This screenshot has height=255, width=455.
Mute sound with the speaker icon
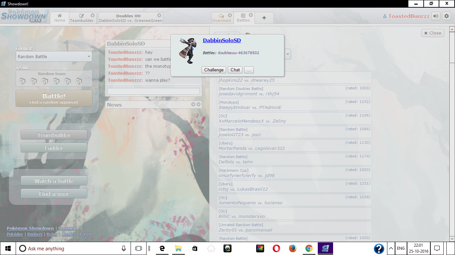[x=436, y=16]
